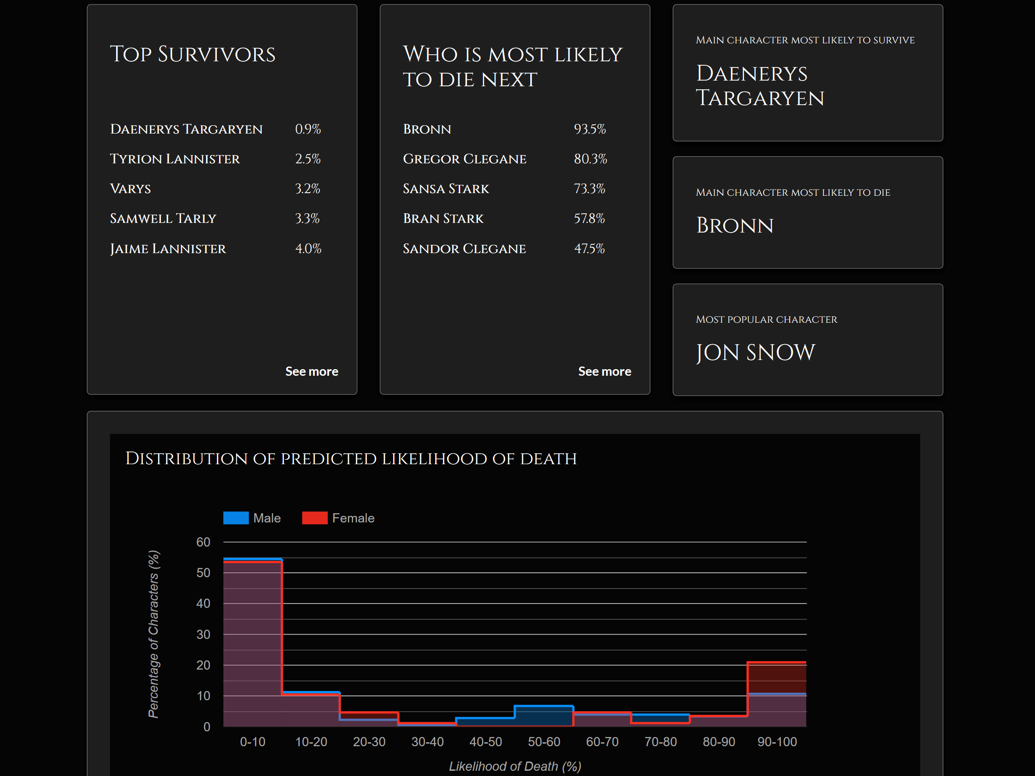Open Daenerys Targaryen in the survivors list
The image size is (1035, 776).
point(186,129)
